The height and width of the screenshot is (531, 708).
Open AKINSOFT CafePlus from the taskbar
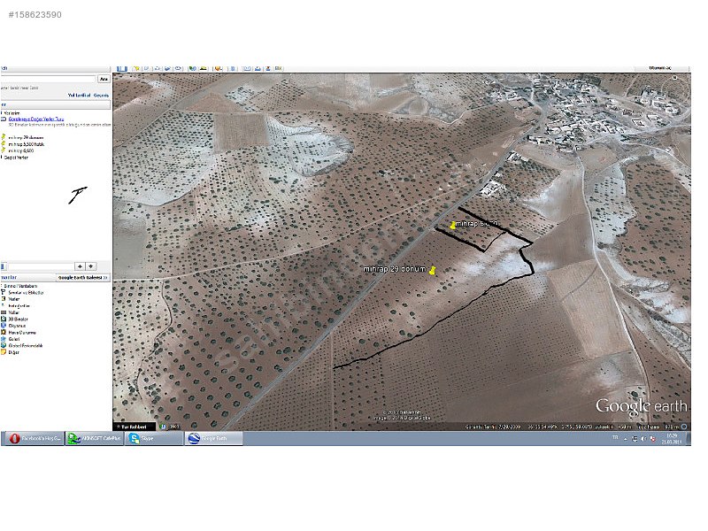pos(95,438)
